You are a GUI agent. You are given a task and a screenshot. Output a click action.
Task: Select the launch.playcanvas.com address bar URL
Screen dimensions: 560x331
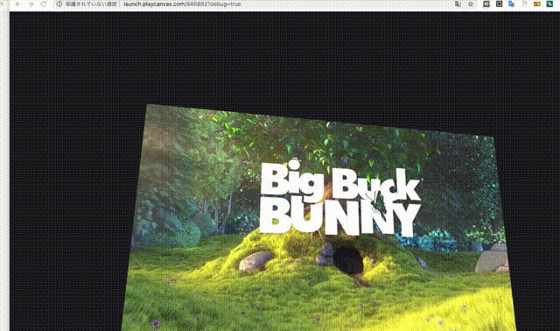182,4
